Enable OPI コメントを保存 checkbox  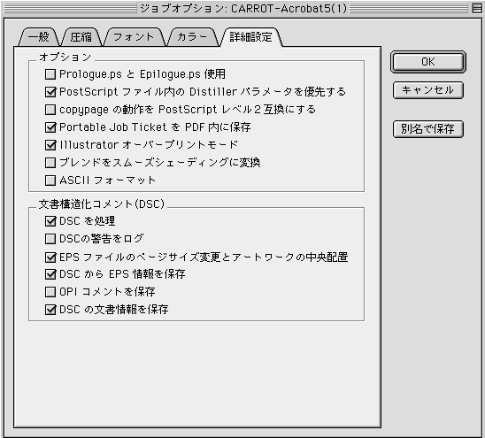click(x=50, y=292)
